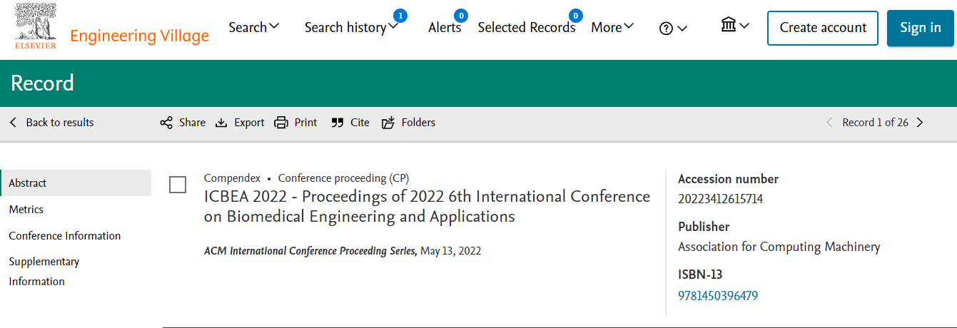957x328 pixels.
Task: Click the Cite quotation icon
Action: tap(338, 123)
